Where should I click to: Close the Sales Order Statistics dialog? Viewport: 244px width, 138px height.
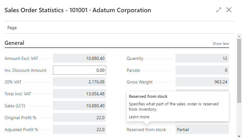[229, 10]
